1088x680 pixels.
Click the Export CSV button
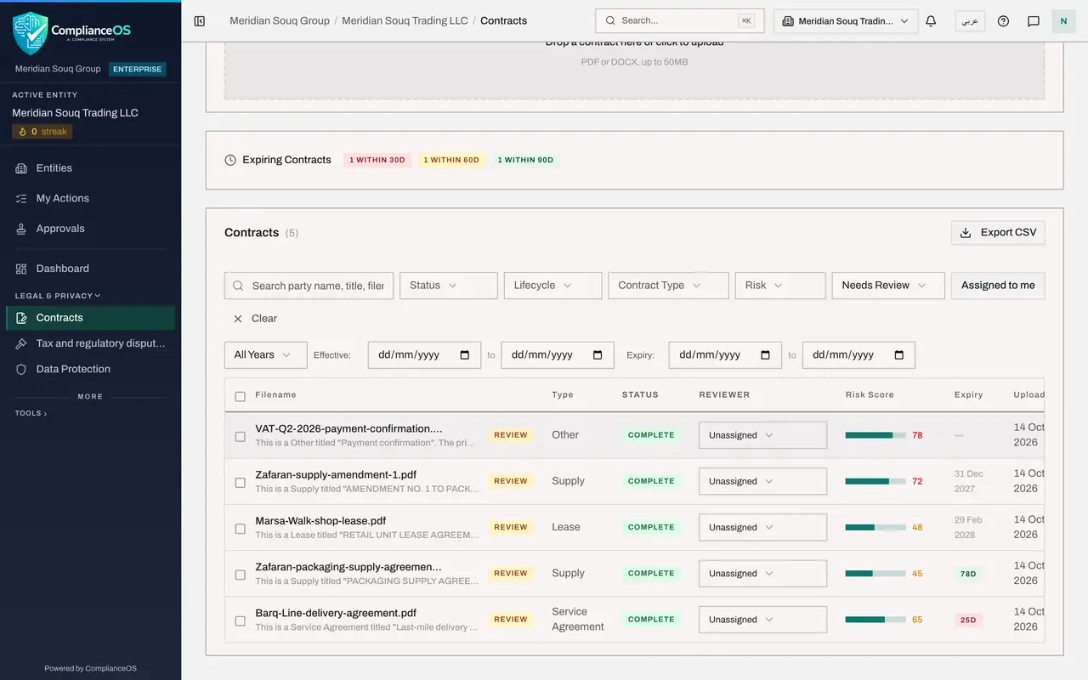point(998,233)
